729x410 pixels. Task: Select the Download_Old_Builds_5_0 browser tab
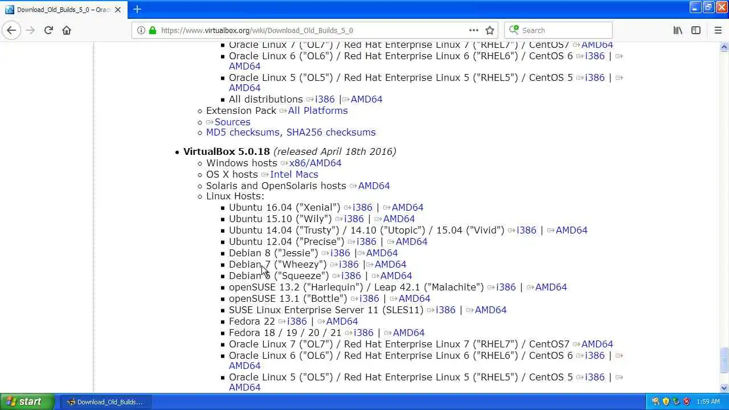click(64, 10)
